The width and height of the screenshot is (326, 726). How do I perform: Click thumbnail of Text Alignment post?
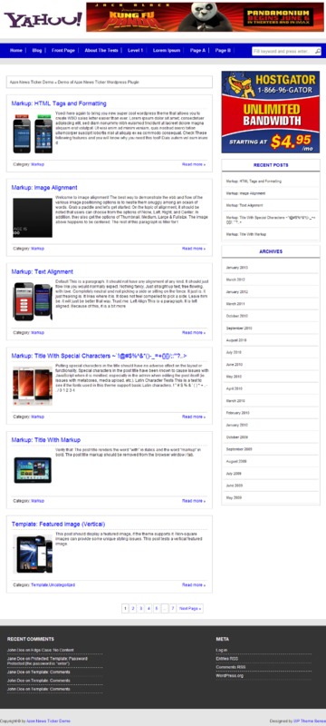point(33,302)
